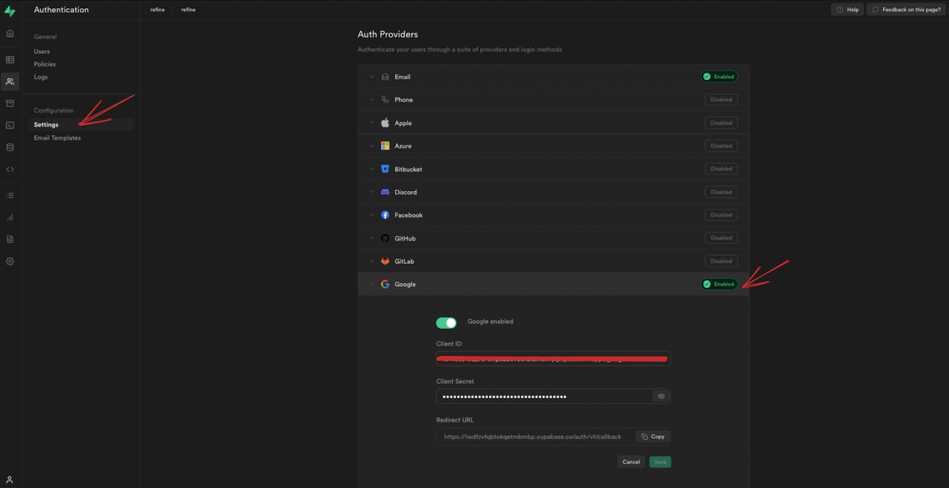Reveal the Client Secret with eye icon
The width and height of the screenshot is (949, 488).
click(x=661, y=396)
